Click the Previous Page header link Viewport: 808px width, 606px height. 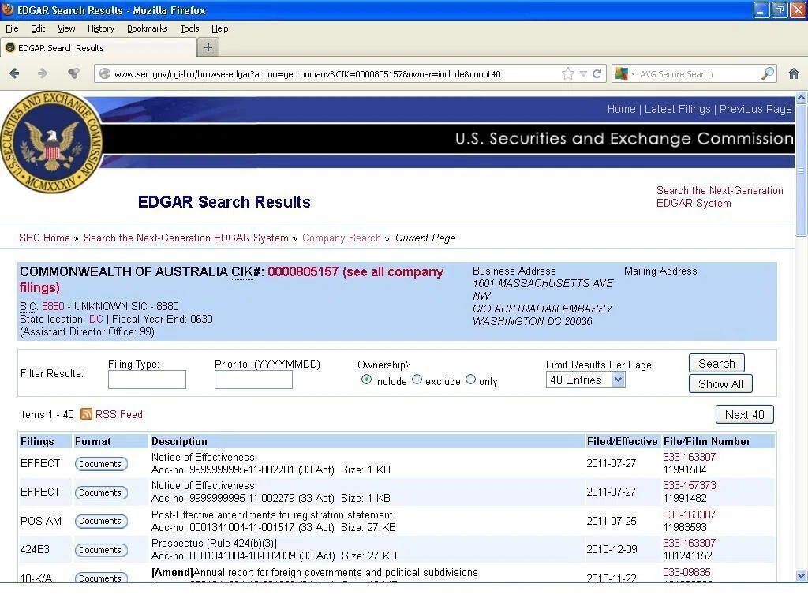[x=755, y=109]
